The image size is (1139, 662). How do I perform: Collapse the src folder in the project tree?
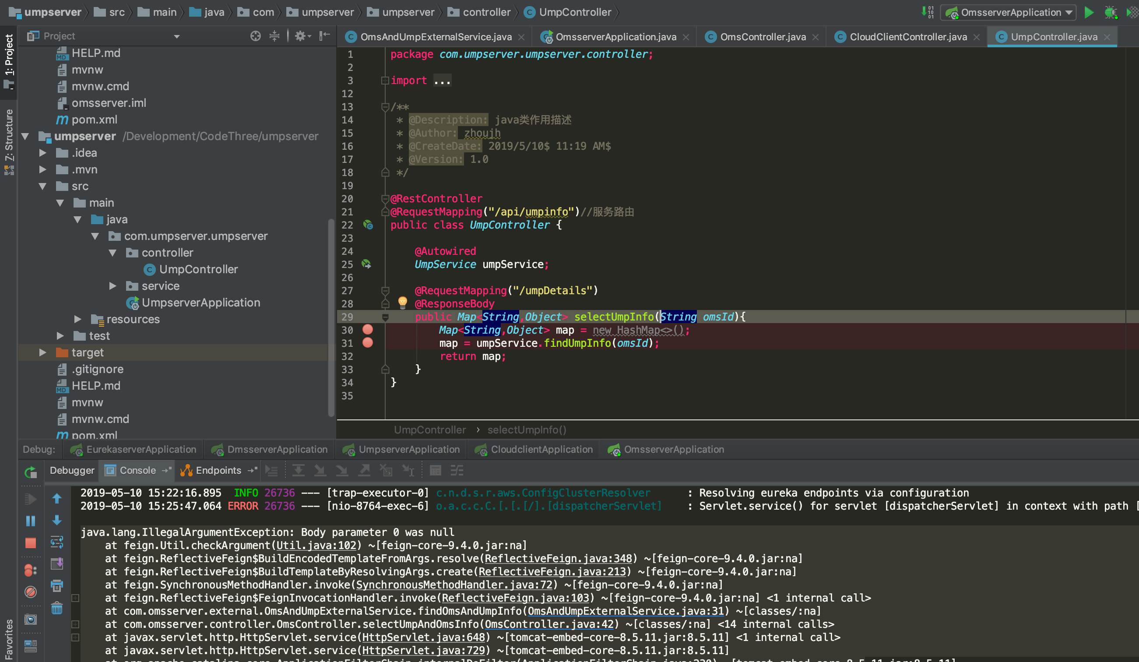coord(43,186)
